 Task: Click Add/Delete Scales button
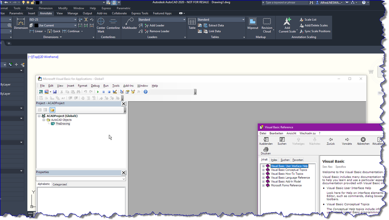coord(314,25)
